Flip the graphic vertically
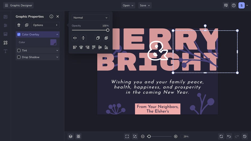251x141 pixels. click(83, 38)
